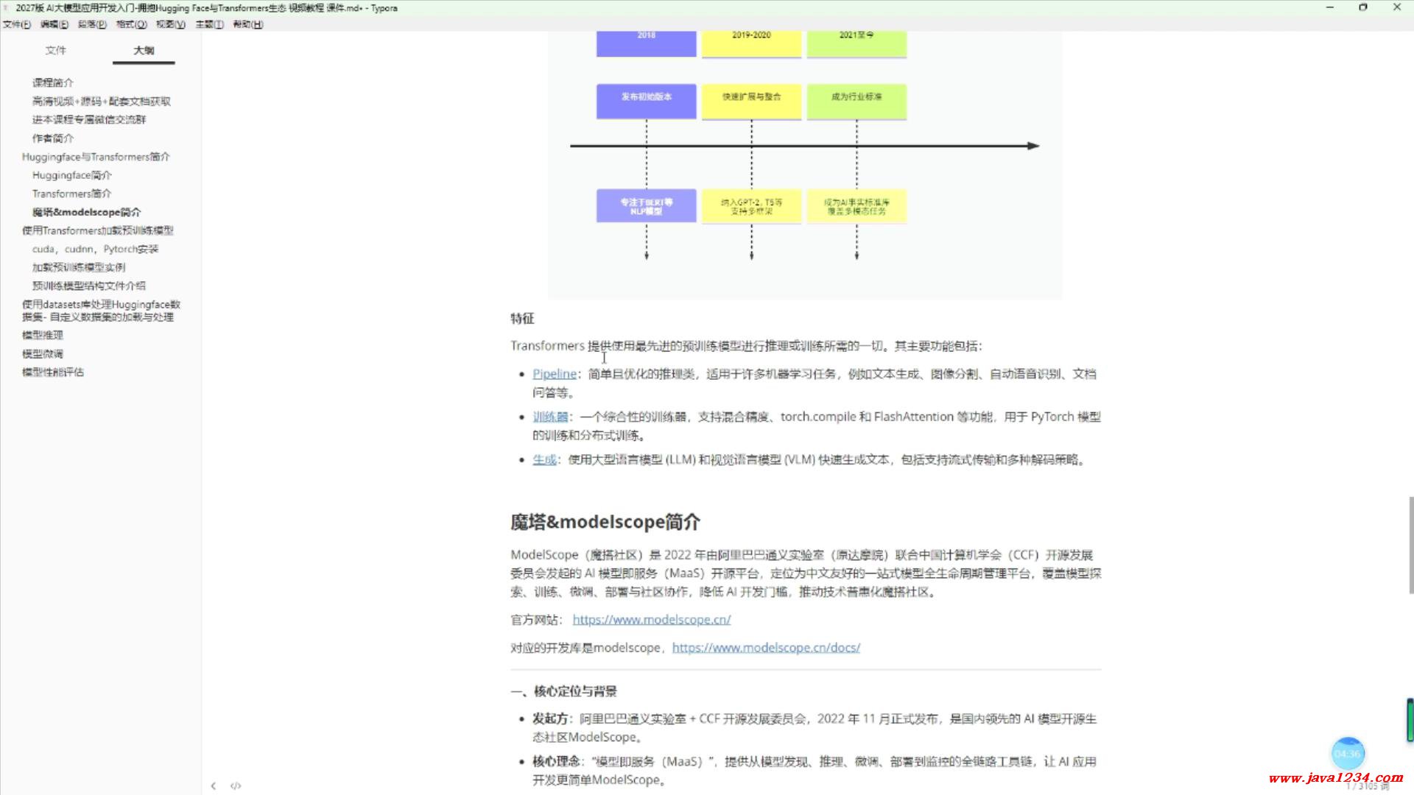Viewport: 1414px width, 795px height.
Task: Click the word count indicator
Action: (x=1369, y=787)
